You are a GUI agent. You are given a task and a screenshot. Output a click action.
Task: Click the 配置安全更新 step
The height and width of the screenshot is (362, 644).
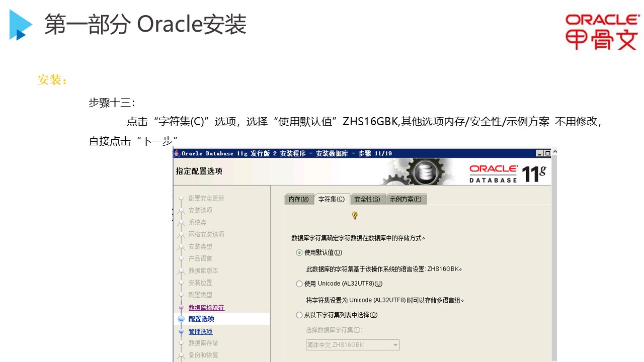(x=206, y=198)
